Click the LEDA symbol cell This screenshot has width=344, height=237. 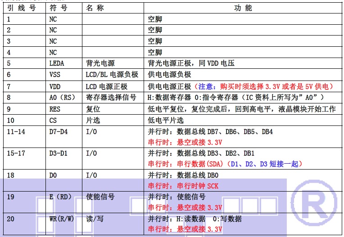[x=57, y=63]
